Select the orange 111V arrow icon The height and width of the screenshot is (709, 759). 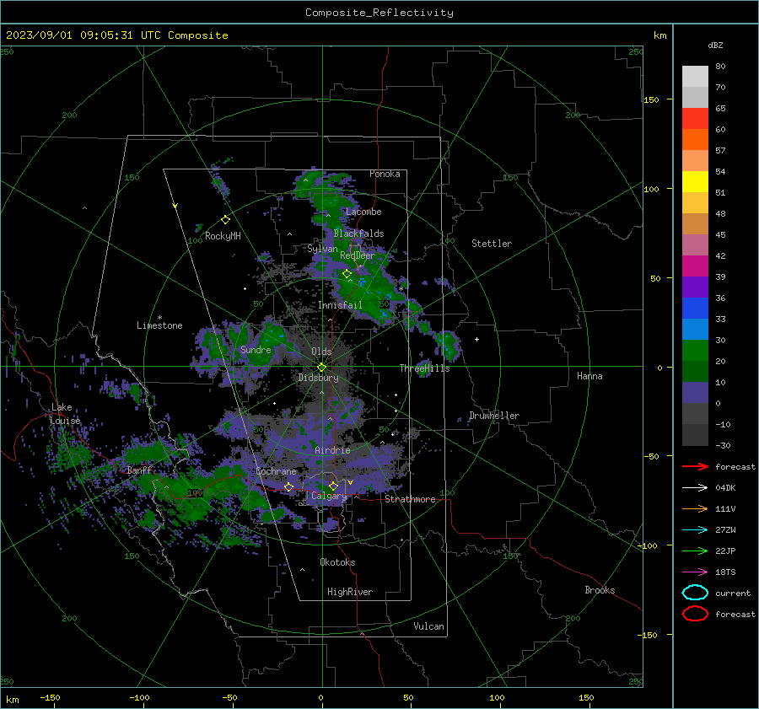[695, 508]
